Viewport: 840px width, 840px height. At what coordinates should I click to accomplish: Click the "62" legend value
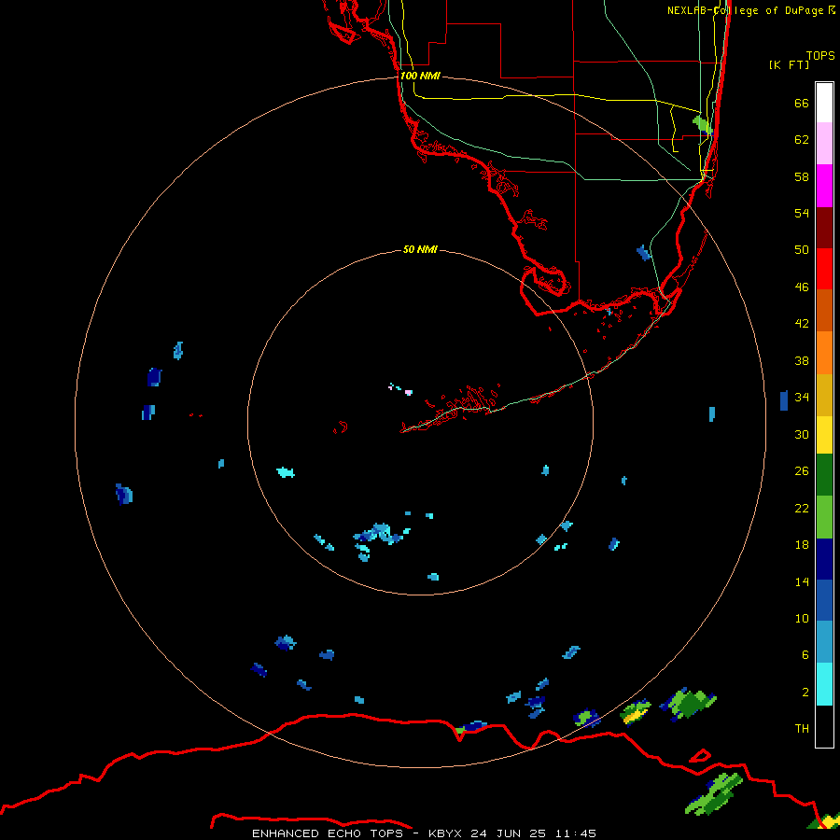[x=802, y=140]
